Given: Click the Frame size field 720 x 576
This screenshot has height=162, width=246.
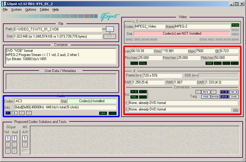Looking at the screenshot, I should click(x=162, y=76).
